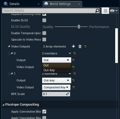Click the DLSS Quality slider handle

tap(79, 27)
